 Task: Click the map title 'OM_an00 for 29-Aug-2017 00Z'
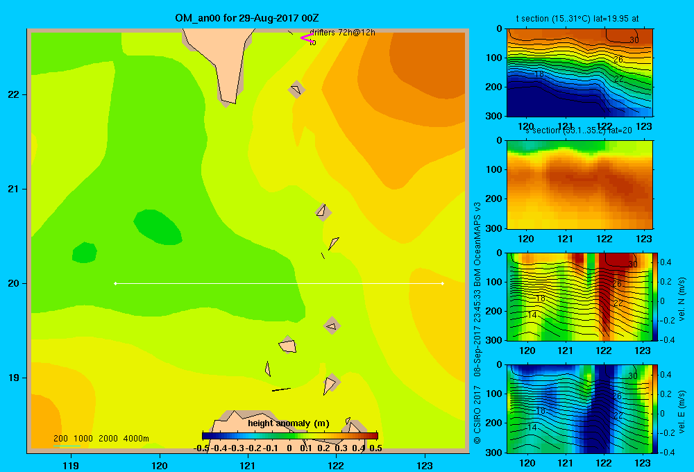pyautogui.click(x=246, y=18)
